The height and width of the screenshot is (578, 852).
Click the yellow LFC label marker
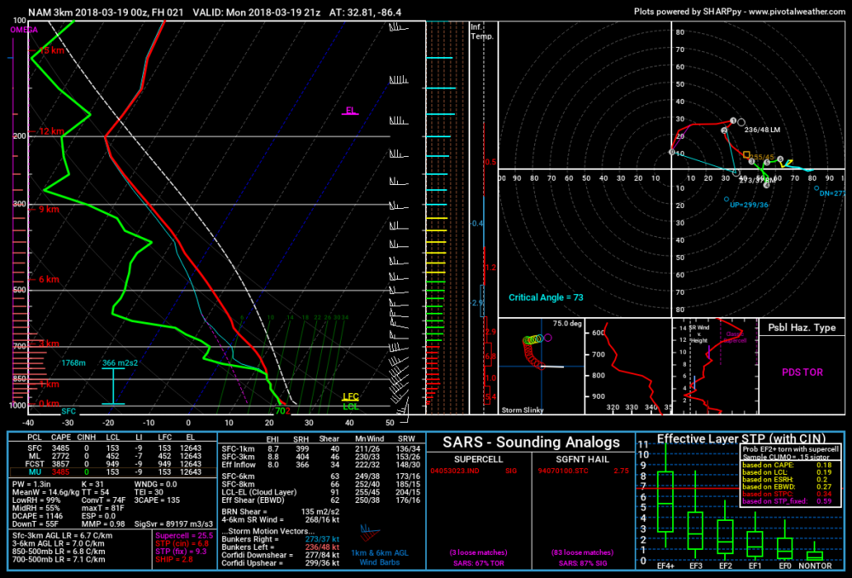click(350, 397)
